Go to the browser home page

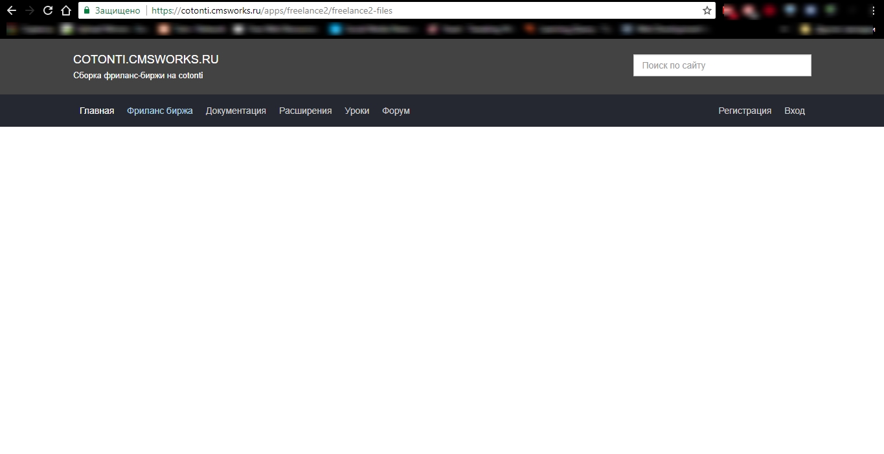[65, 10]
